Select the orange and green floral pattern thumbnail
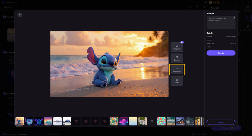Image resolution: width=252 pixels, height=136 pixels. click(114, 121)
